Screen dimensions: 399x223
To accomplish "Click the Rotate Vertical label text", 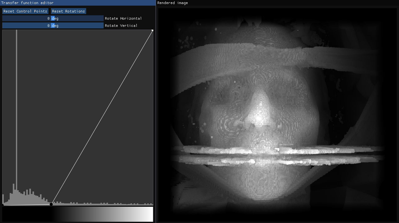I will point(121,25).
